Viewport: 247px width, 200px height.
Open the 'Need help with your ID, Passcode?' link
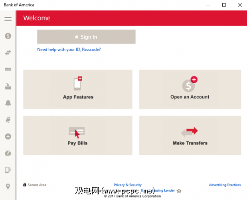[x=69, y=50]
